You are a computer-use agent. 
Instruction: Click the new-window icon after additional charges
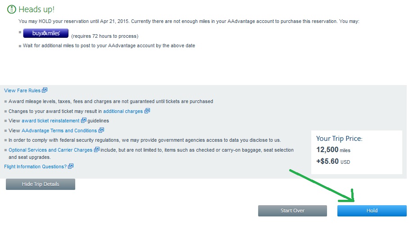pyautogui.click(x=147, y=111)
